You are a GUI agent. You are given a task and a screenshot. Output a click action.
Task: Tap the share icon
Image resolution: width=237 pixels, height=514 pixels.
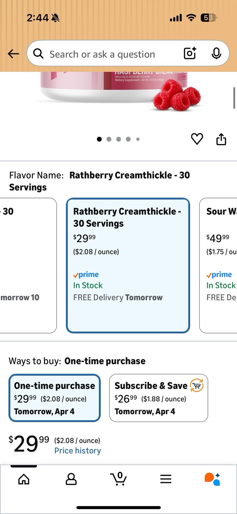[x=221, y=139]
